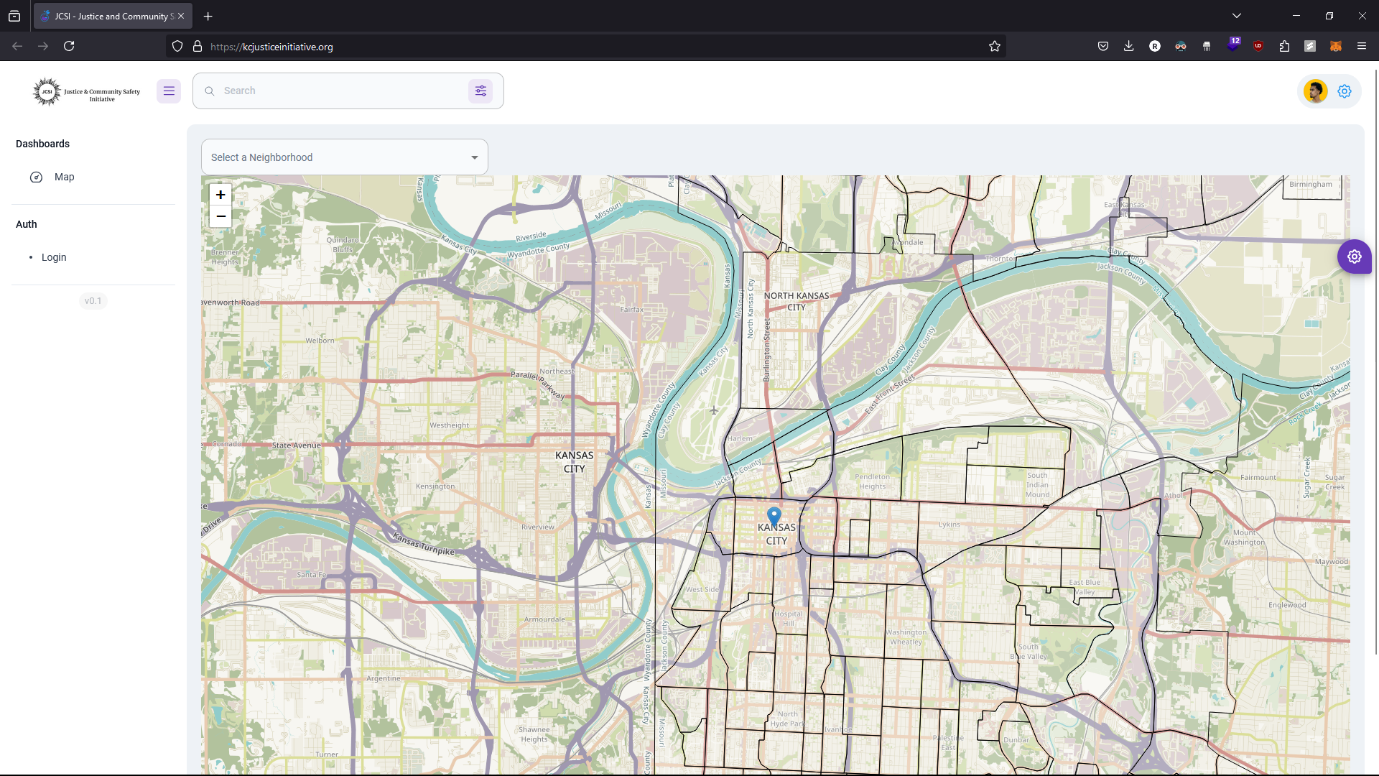Click the Hospital Hill map label

[789, 619]
